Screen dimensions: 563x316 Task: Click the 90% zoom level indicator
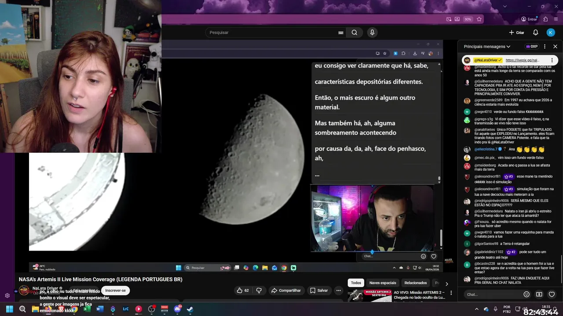468,19
